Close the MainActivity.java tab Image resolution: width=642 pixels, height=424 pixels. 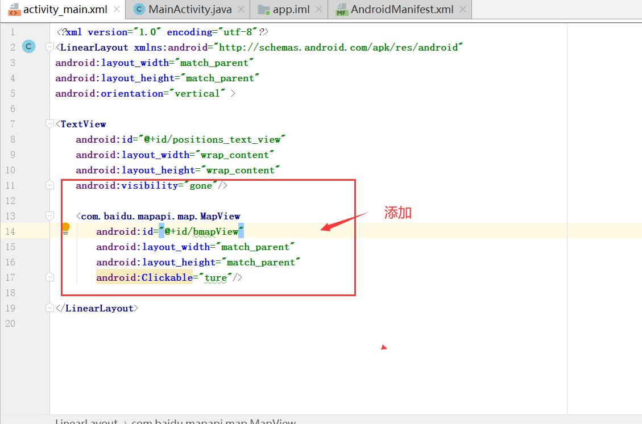click(242, 10)
